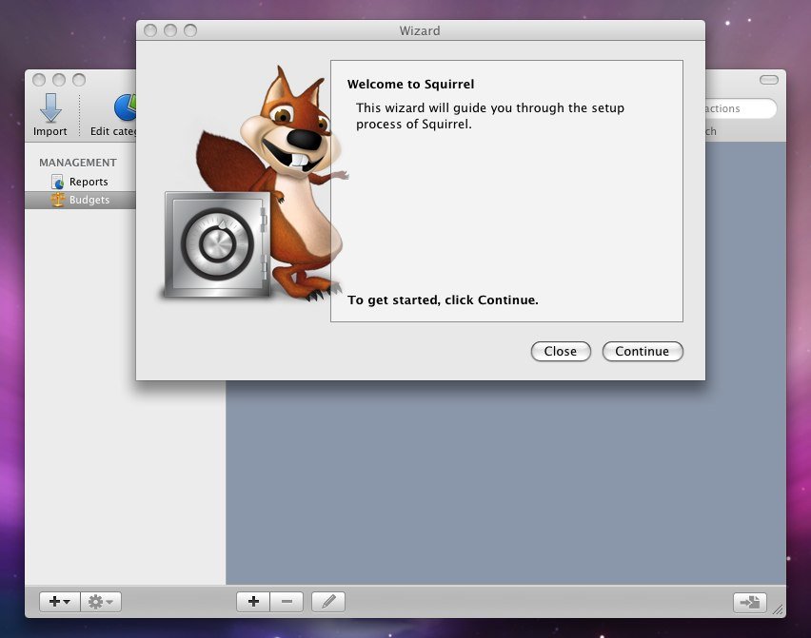Click the pencil edit button
The width and height of the screenshot is (811, 638).
[x=327, y=602]
